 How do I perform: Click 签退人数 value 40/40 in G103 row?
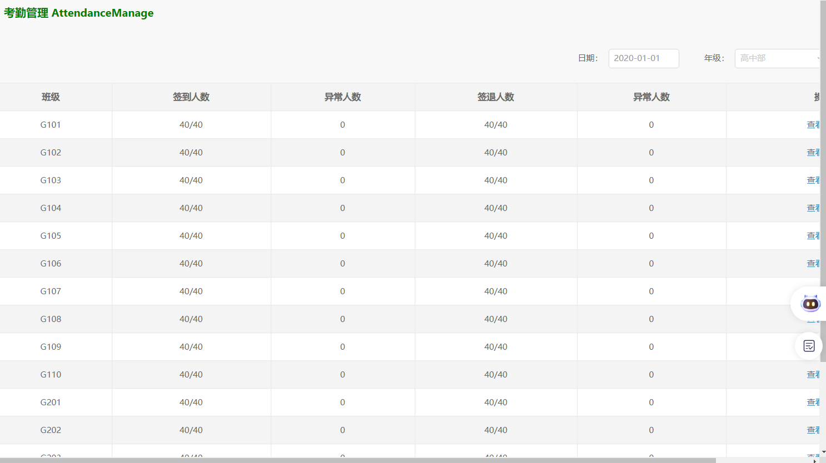tap(496, 180)
